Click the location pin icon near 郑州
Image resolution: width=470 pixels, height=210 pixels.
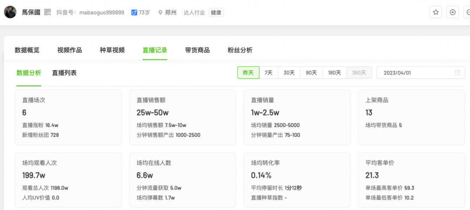(161, 13)
